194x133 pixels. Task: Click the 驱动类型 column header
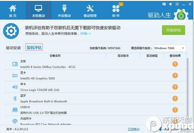coord(152,56)
